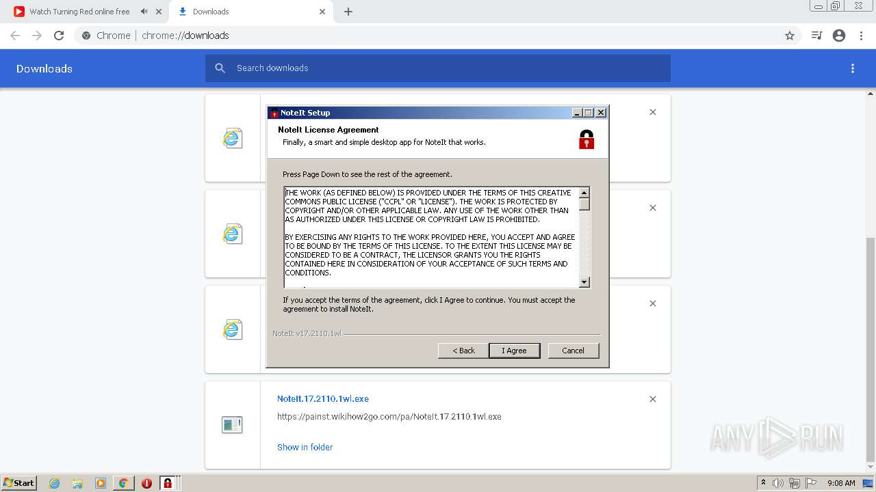
Task: Bookmark this page with the star icon
Action: coord(790,36)
